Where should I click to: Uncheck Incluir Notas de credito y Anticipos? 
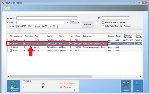click(103, 26)
